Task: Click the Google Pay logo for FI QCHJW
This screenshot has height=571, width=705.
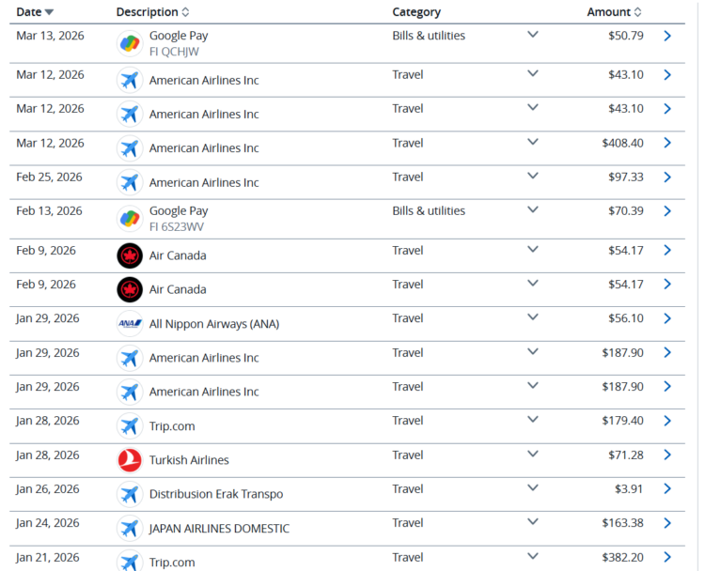Action: point(130,43)
